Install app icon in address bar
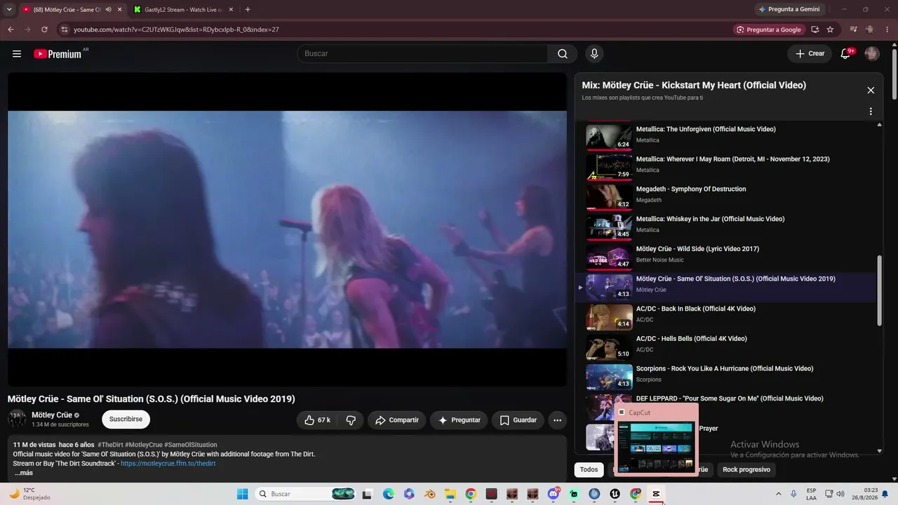Image resolution: width=898 pixels, height=505 pixels. tap(815, 29)
